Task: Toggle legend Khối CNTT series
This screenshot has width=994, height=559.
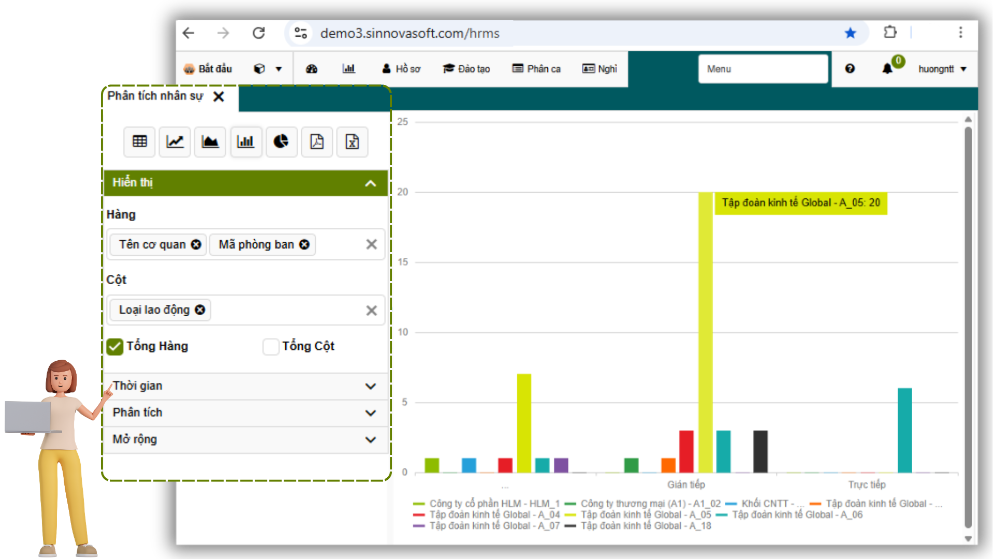Action: 765,504
